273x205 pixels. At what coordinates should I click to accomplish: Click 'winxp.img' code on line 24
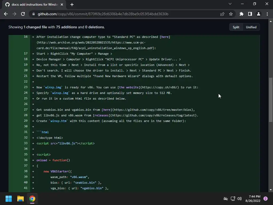(x=60, y=93)
